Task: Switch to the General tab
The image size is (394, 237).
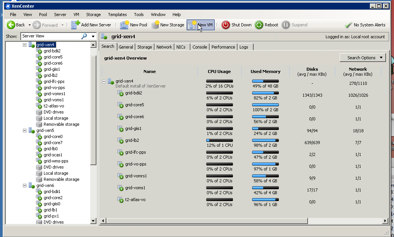Action: (126, 47)
